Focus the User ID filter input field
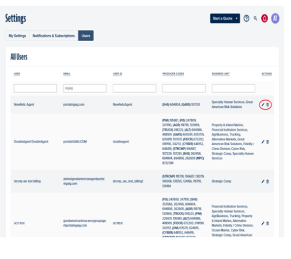This screenshot has height=259, width=291. pyautogui.click(x=134, y=88)
